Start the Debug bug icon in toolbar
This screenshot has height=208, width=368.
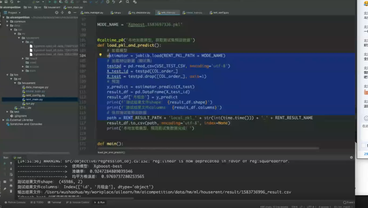(55, 2)
